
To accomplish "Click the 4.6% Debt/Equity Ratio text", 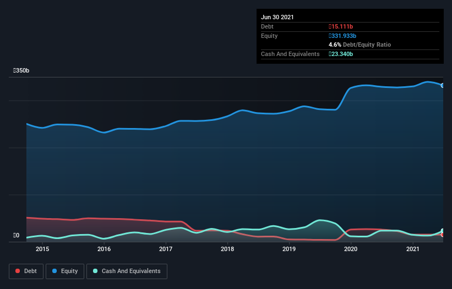I will pos(360,45).
